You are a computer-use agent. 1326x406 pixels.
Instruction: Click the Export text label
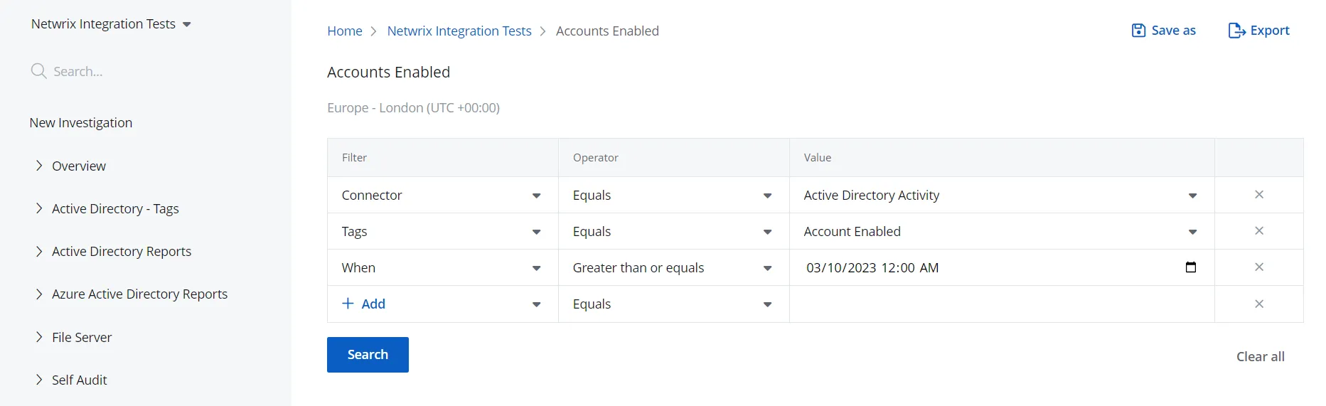[x=1270, y=31]
